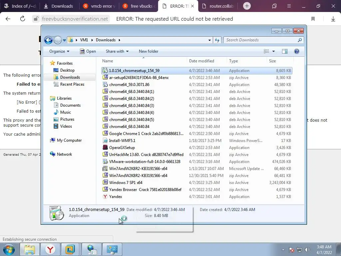Open the Share with dropdown
This screenshot has width=341, height=256.
pyautogui.click(x=117, y=51)
